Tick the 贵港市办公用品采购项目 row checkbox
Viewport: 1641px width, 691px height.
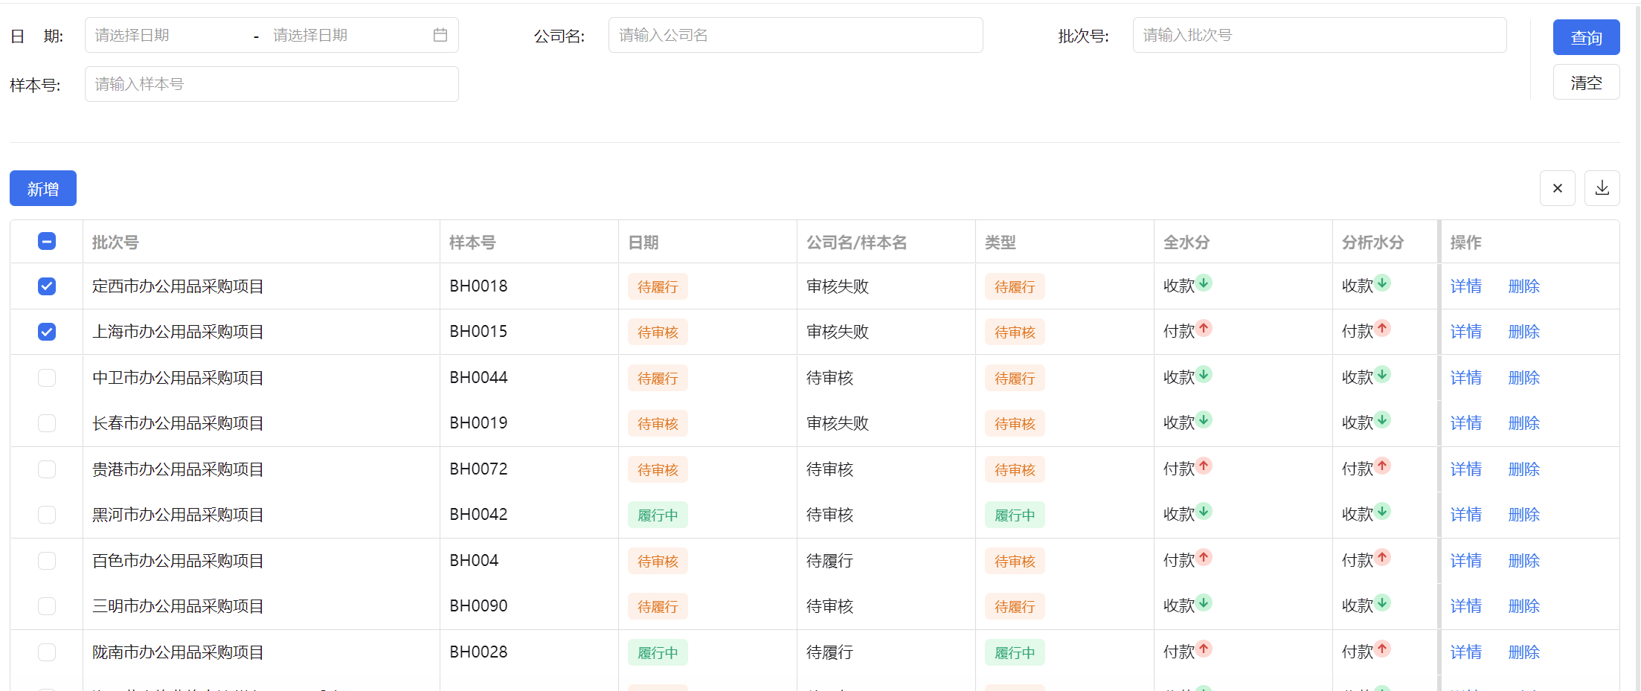pos(47,469)
